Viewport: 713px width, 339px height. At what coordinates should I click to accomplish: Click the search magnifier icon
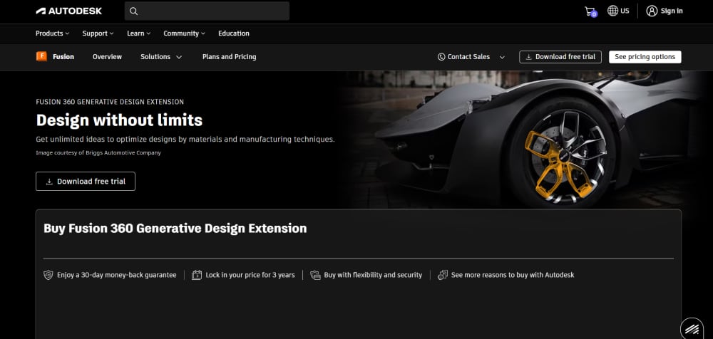point(134,11)
